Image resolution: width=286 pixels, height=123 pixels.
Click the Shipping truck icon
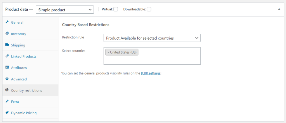(x=7, y=45)
